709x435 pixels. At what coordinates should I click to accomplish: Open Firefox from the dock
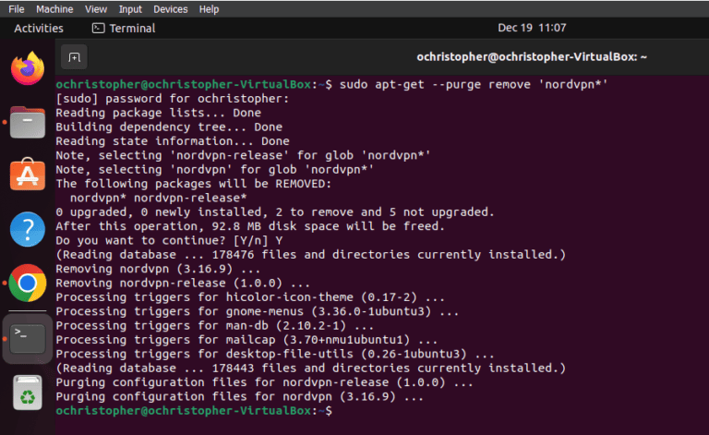click(x=28, y=67)
